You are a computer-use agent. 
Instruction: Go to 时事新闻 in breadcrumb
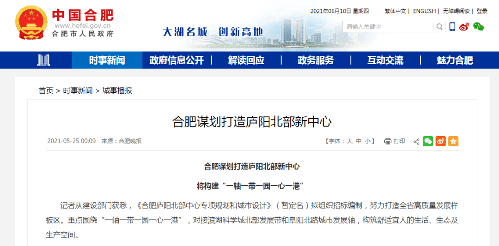coord(78,91)
